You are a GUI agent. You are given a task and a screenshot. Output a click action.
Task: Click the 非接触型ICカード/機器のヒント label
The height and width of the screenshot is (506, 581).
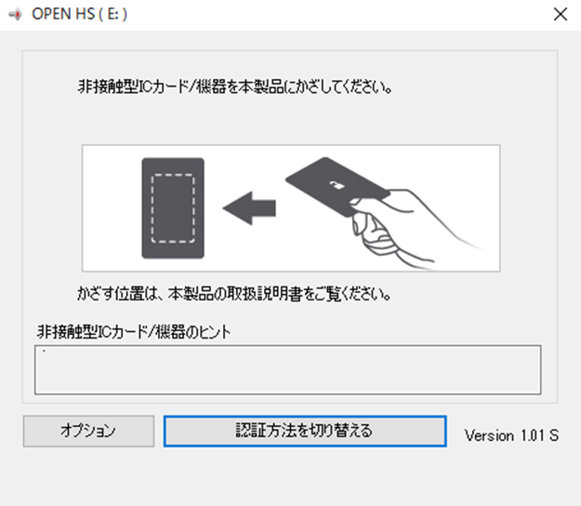134,332
